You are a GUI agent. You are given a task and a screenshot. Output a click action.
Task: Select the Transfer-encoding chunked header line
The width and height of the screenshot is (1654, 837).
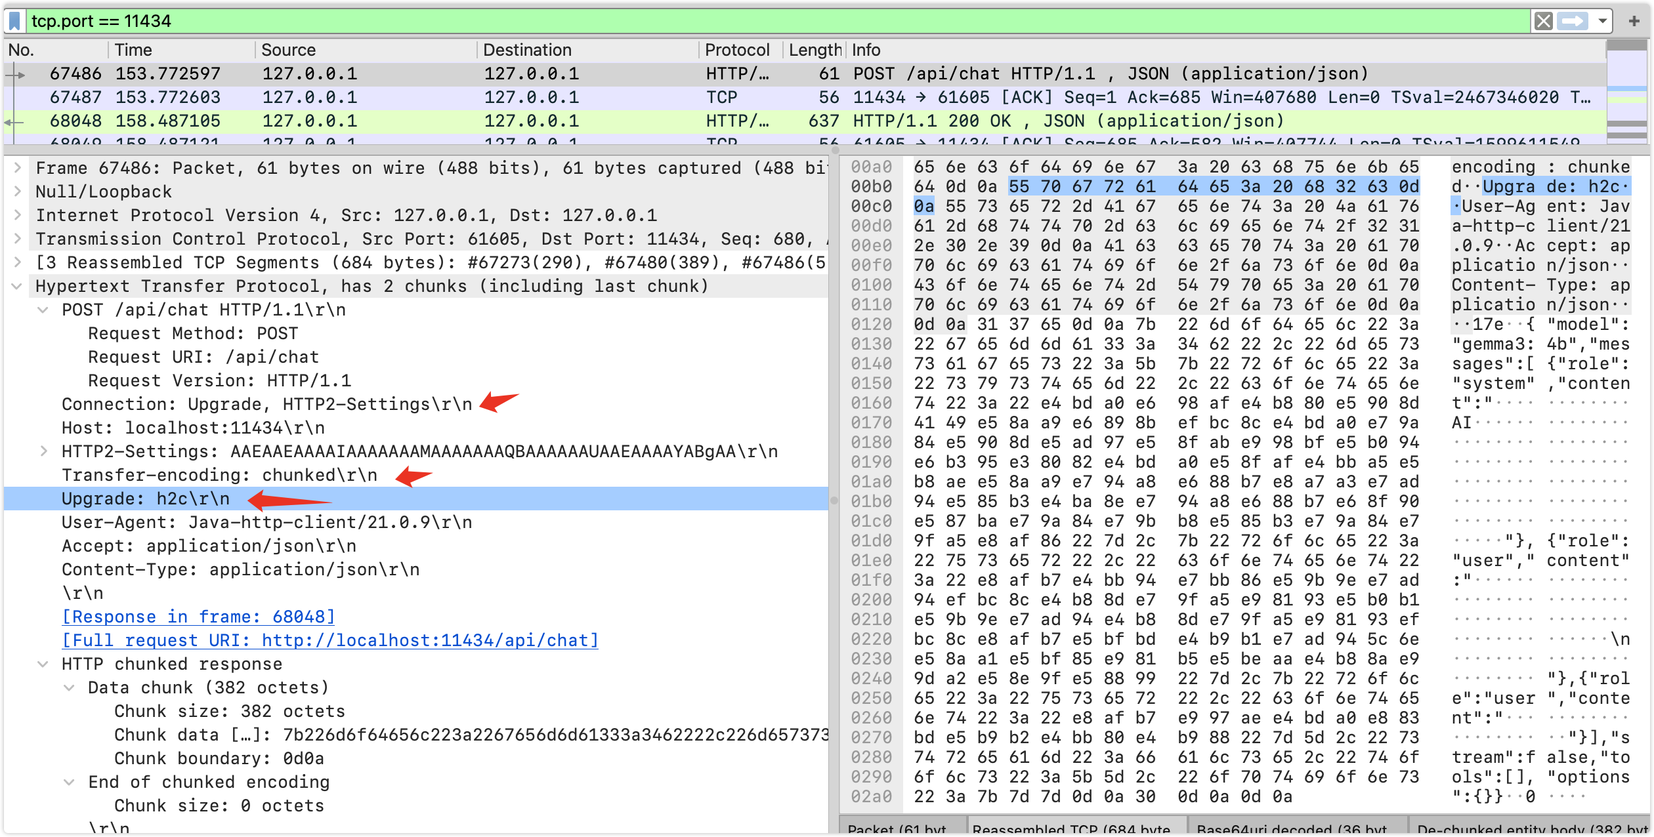click(219, 475)
